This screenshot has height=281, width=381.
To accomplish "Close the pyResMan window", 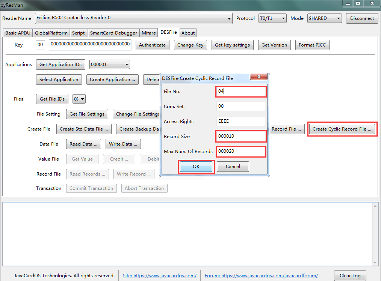I will click(372, 4).
